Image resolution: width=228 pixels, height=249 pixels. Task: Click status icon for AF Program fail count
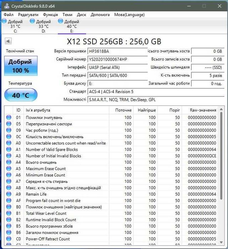[9, 201]
